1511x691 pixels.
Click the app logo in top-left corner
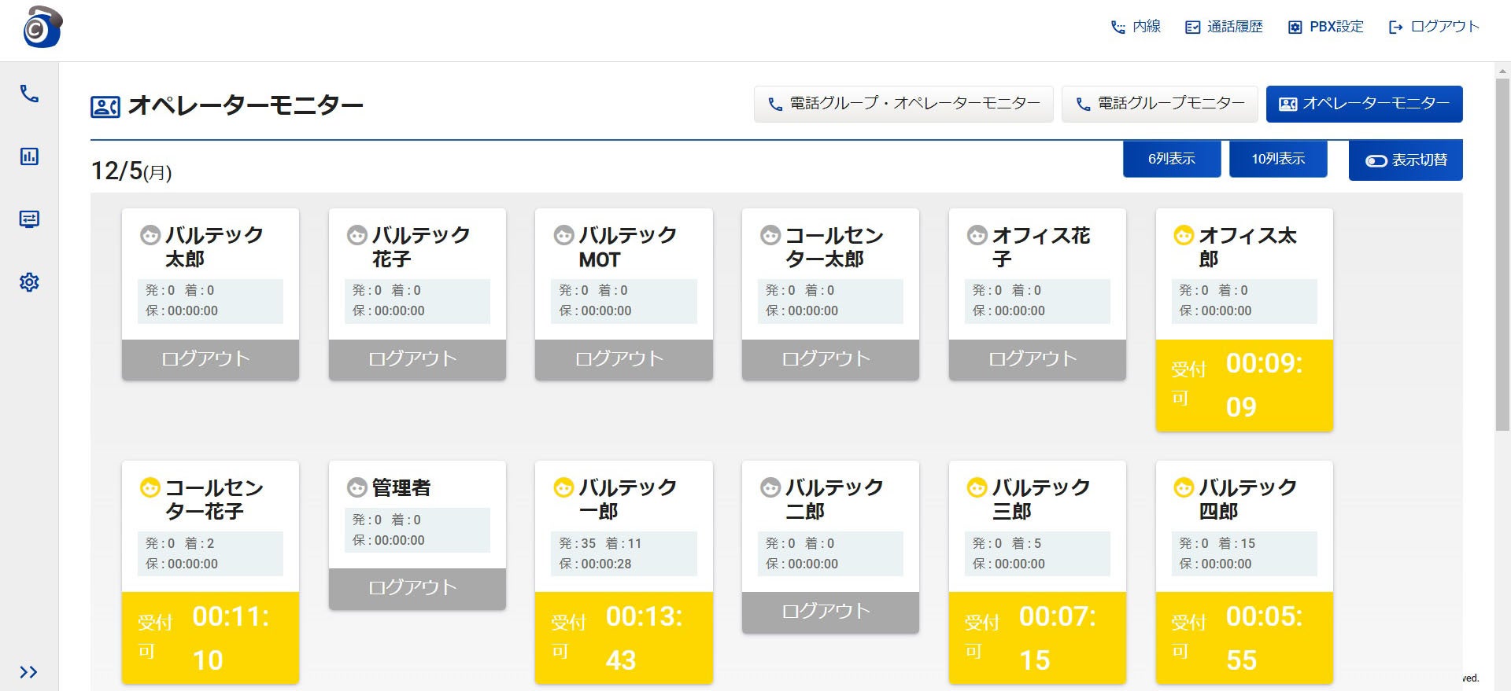pyautogui.click(x=42, y=28)
